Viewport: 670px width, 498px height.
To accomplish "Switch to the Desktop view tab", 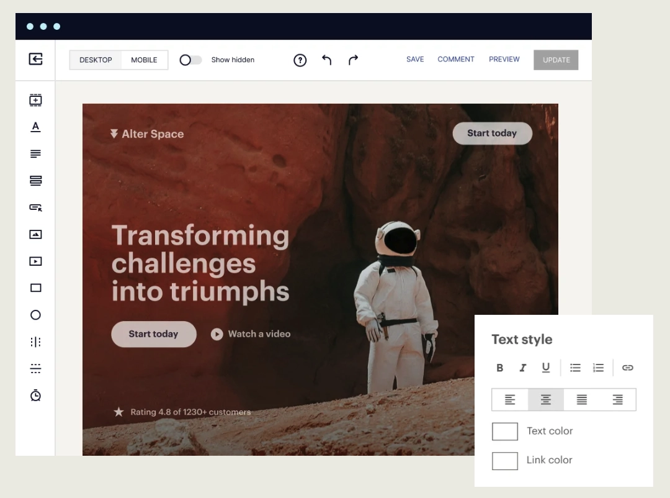I will (94, 60).
